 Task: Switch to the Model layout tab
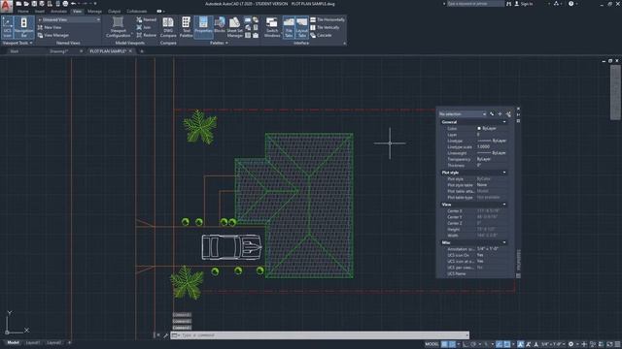[13, 342]
